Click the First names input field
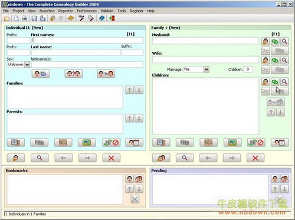The width and height of the screenshot is (295, 220). [87, 40]
